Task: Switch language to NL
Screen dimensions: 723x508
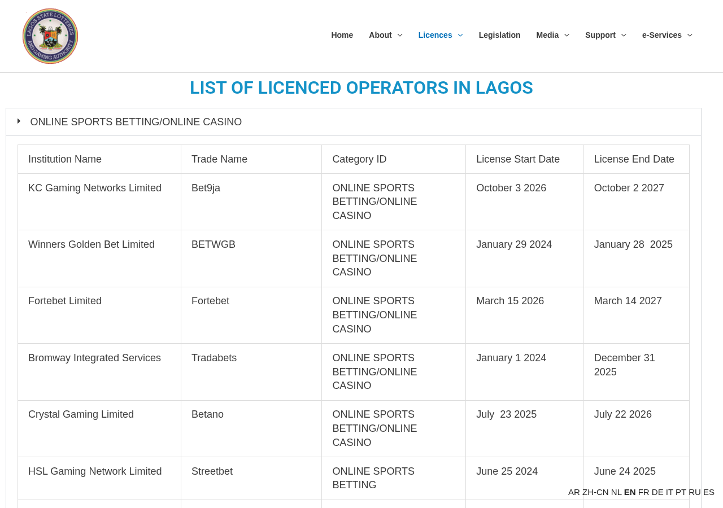Action: click(x=616, y=492)
